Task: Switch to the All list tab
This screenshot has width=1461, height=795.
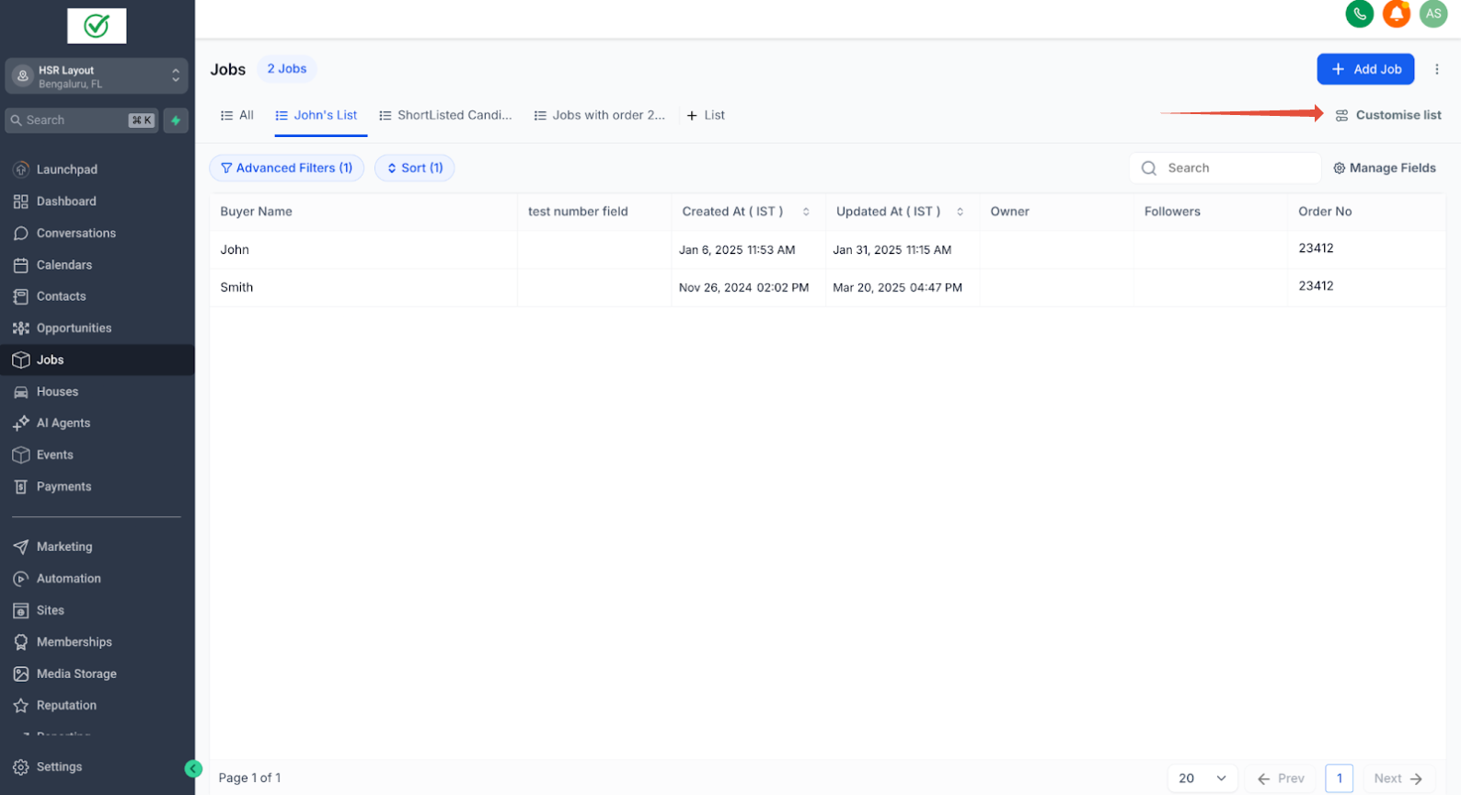Action: tap(237, 116)
